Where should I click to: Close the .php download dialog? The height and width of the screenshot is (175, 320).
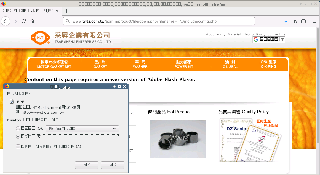(124, 87)
